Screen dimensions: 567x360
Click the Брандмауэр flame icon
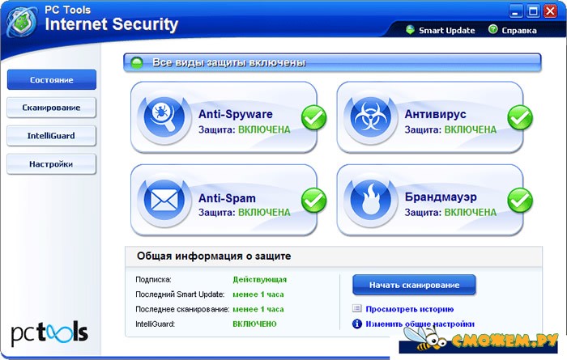371,201
